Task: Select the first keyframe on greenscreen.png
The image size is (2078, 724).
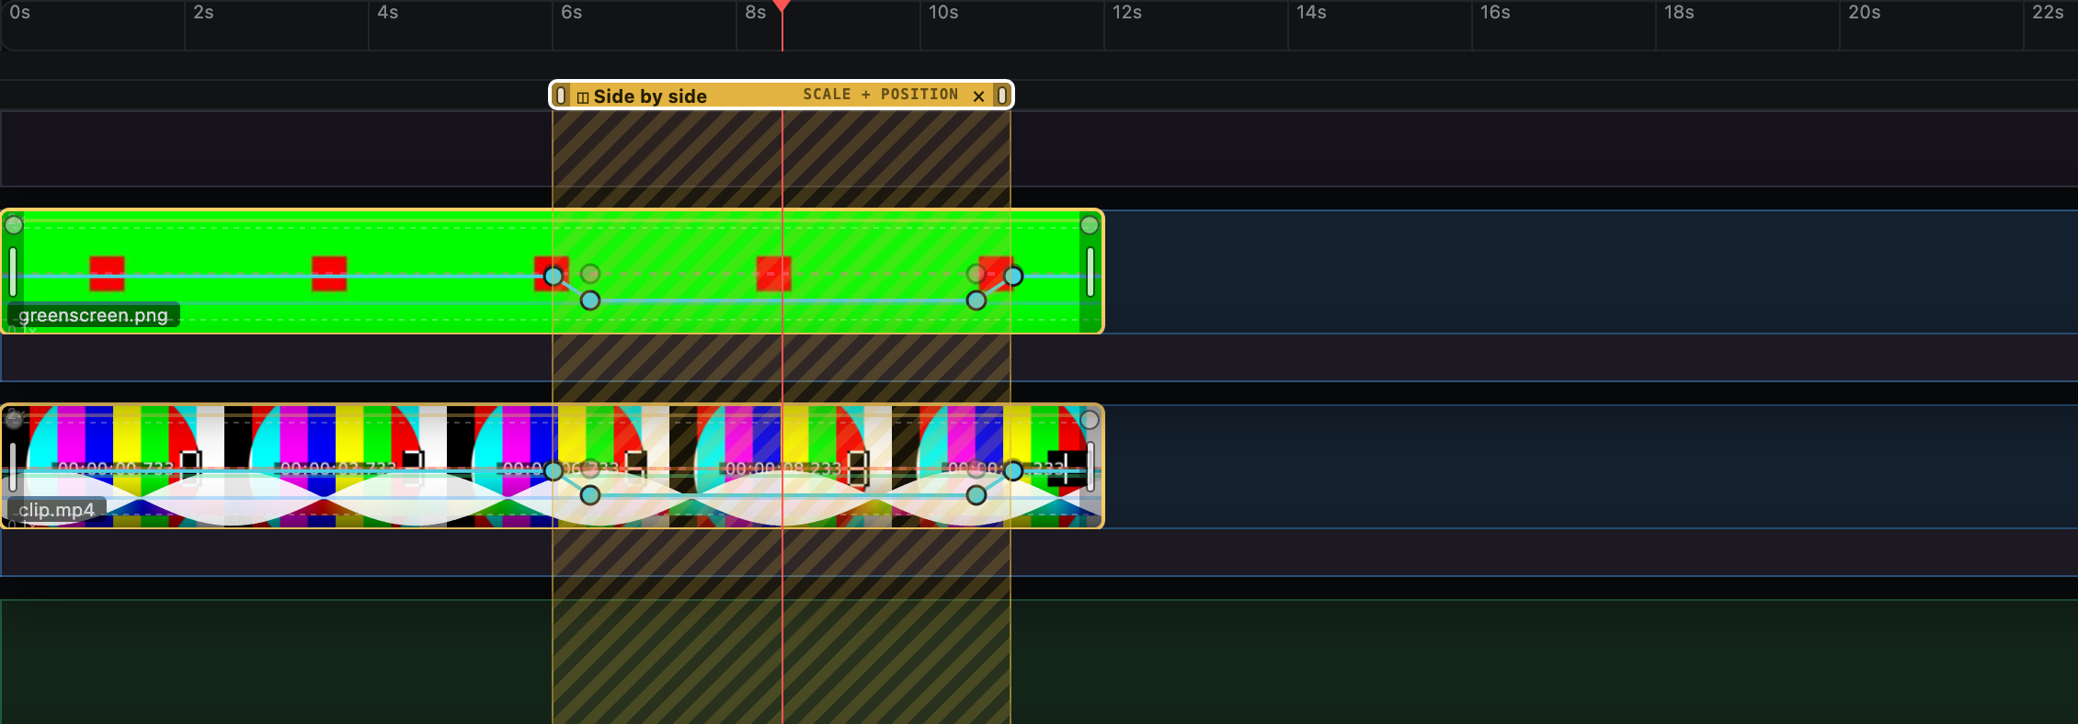Action: [x=554, y=276]
